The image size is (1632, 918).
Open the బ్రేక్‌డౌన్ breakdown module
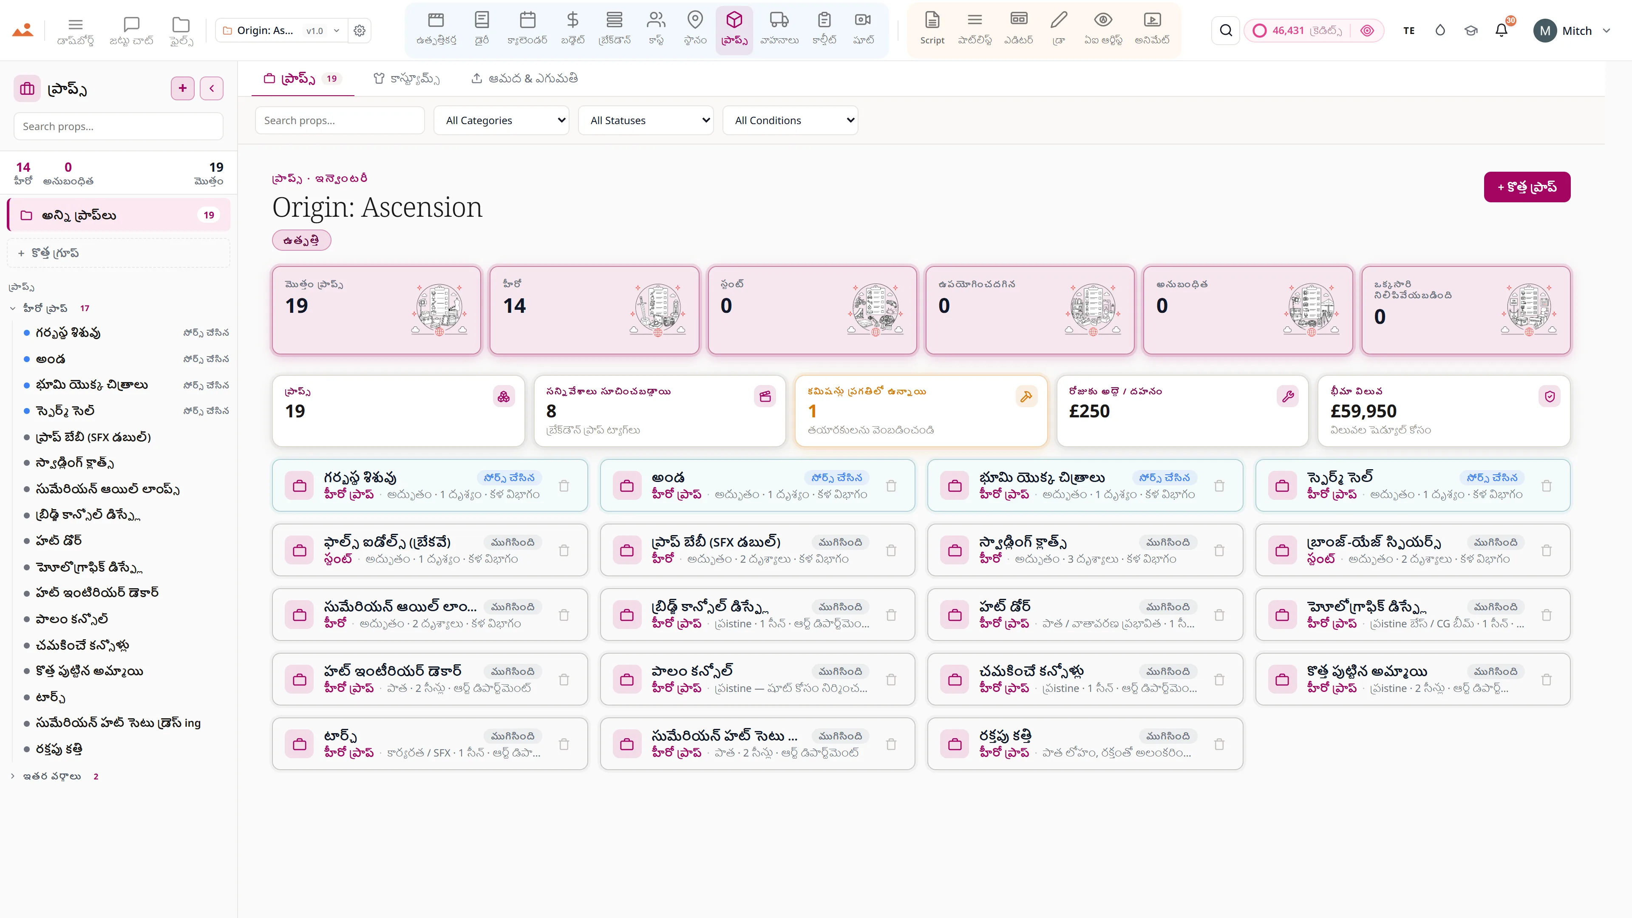click(615, 29)
